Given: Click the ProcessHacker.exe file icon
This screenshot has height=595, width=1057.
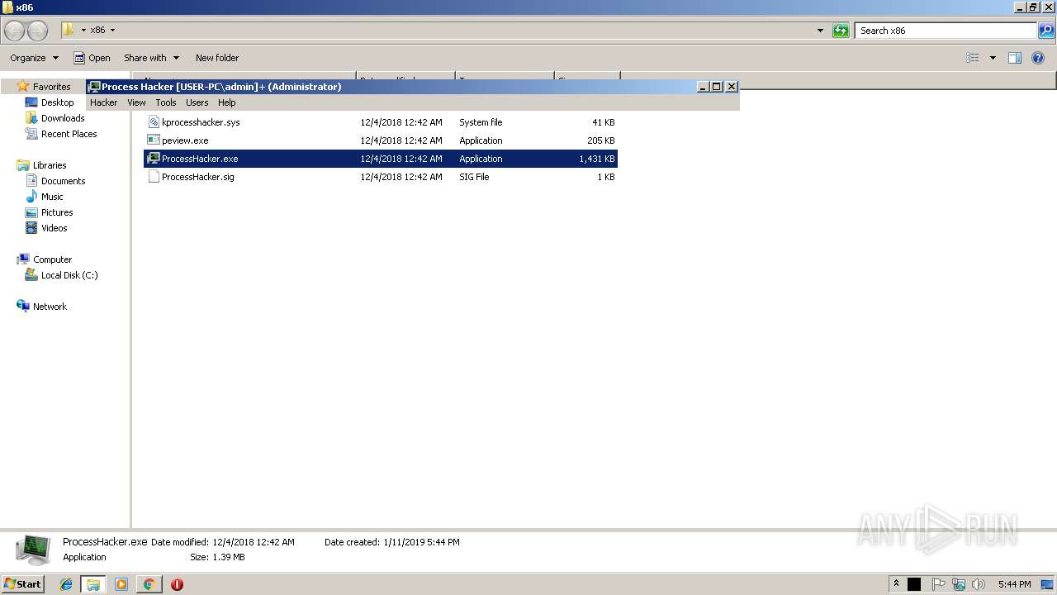Looking at the screenshot, I should 154,159.
